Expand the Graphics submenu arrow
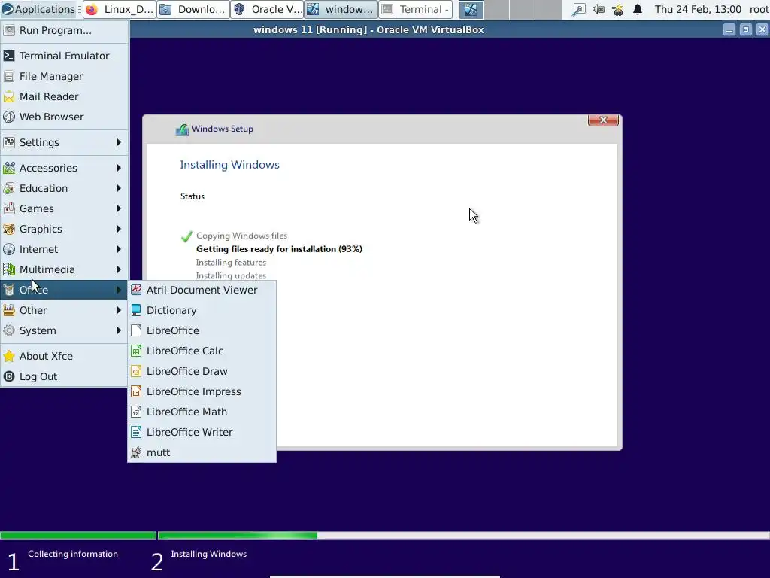The height and width of the screenshot is (578, 770). click(118, 229)
